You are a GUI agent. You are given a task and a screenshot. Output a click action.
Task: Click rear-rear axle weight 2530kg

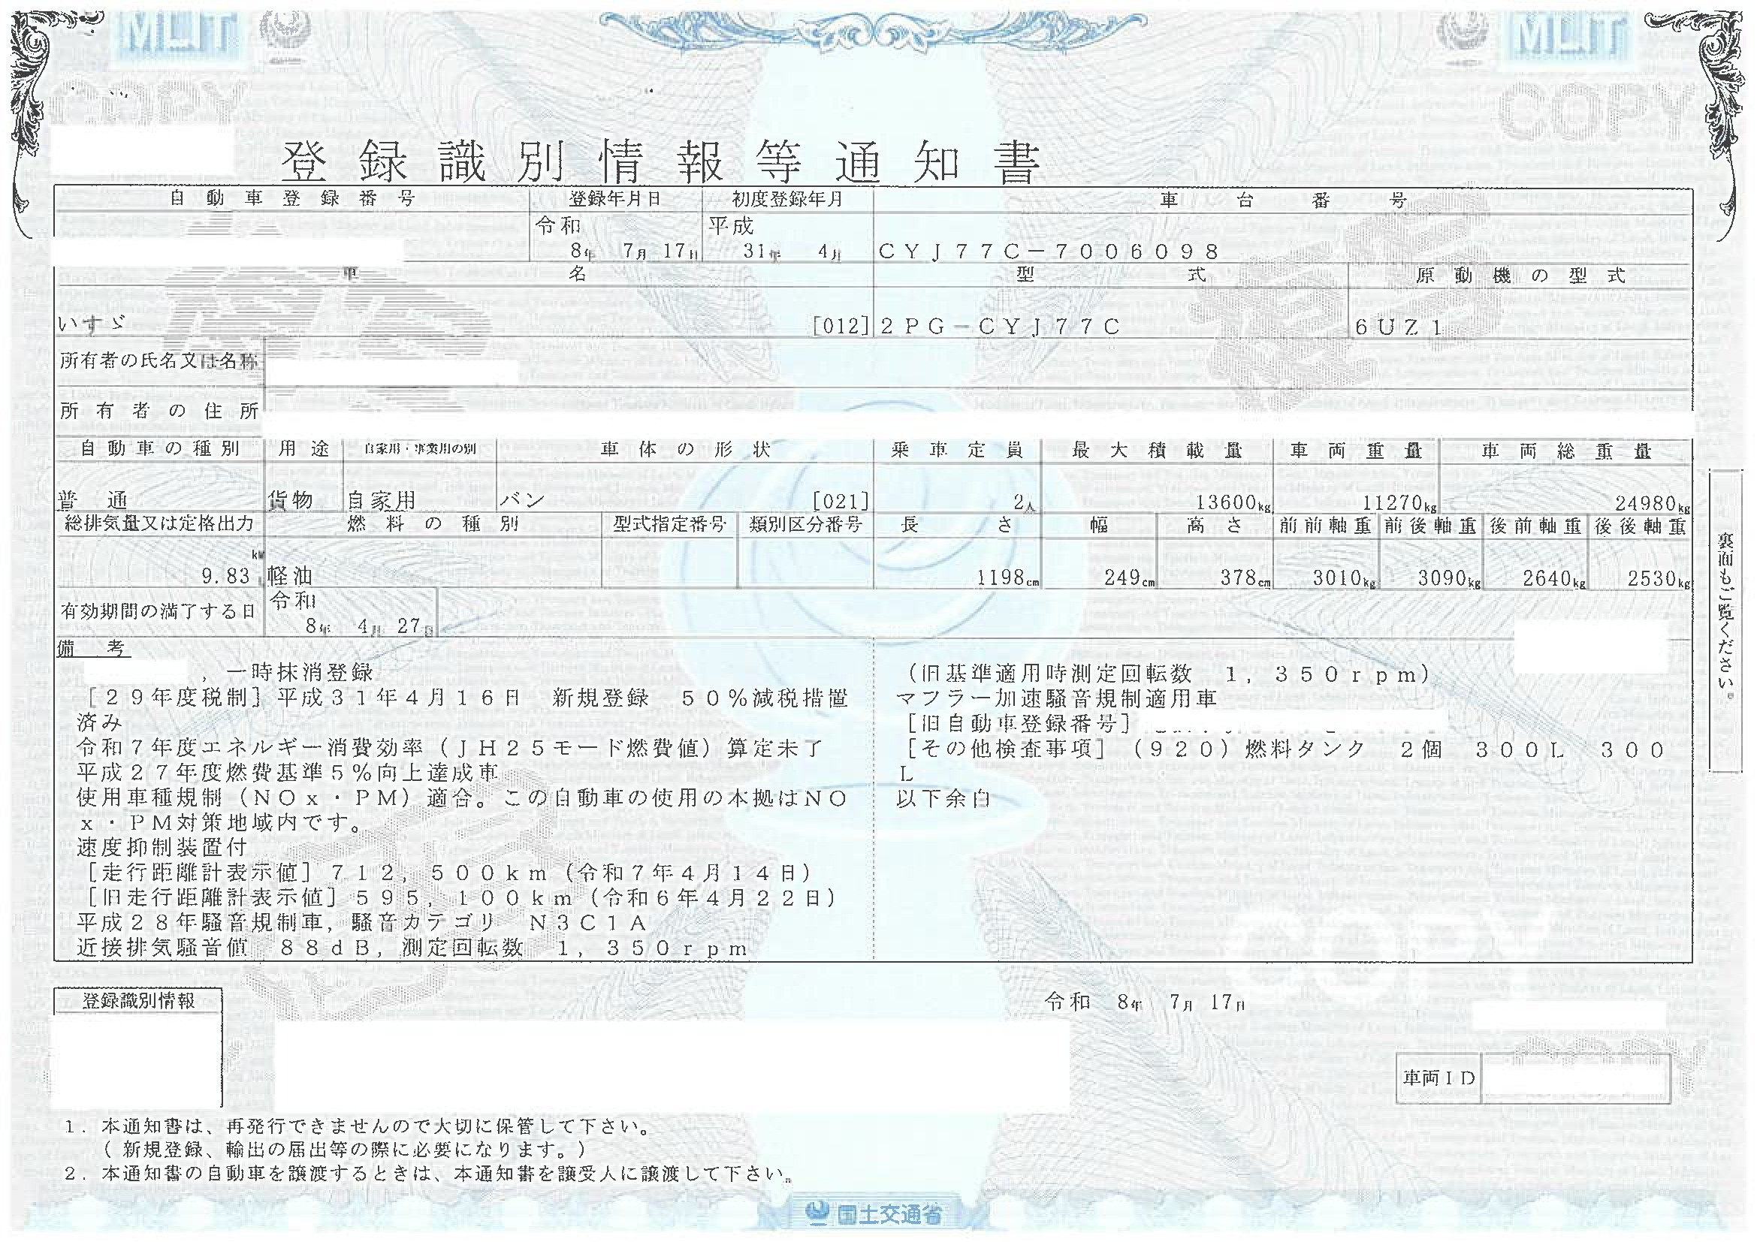coord(1658,578)
